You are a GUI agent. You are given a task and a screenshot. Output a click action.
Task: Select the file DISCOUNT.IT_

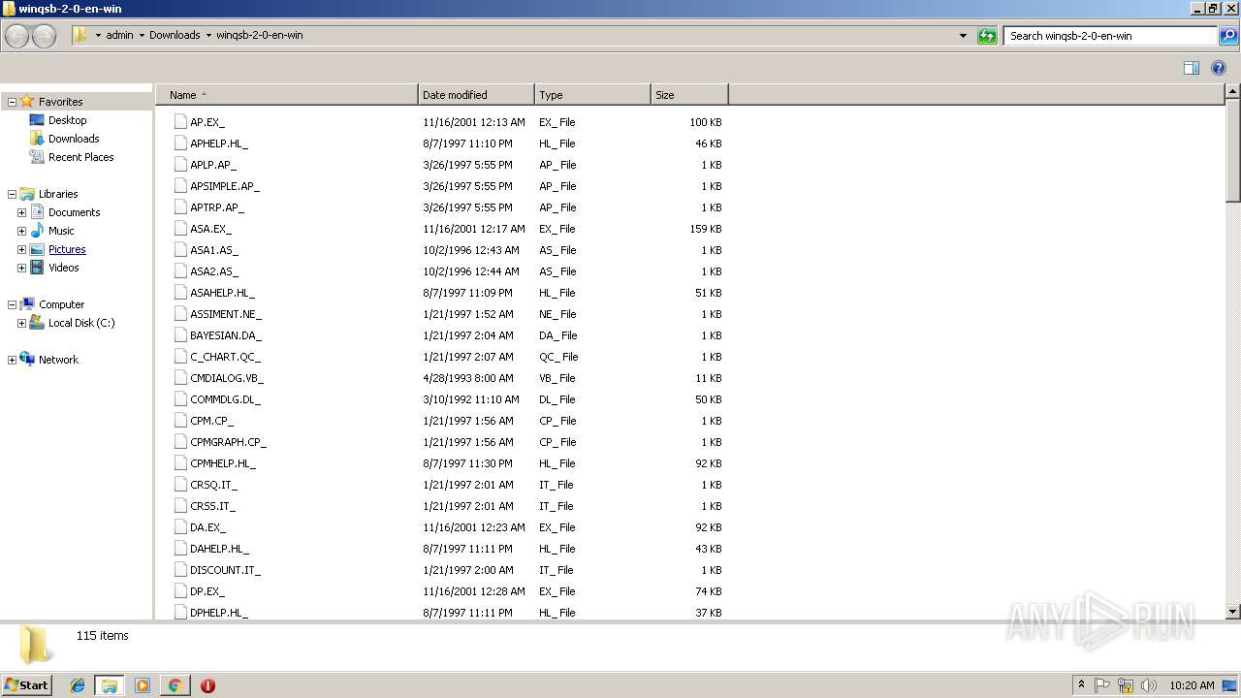[x=225, y=570]
